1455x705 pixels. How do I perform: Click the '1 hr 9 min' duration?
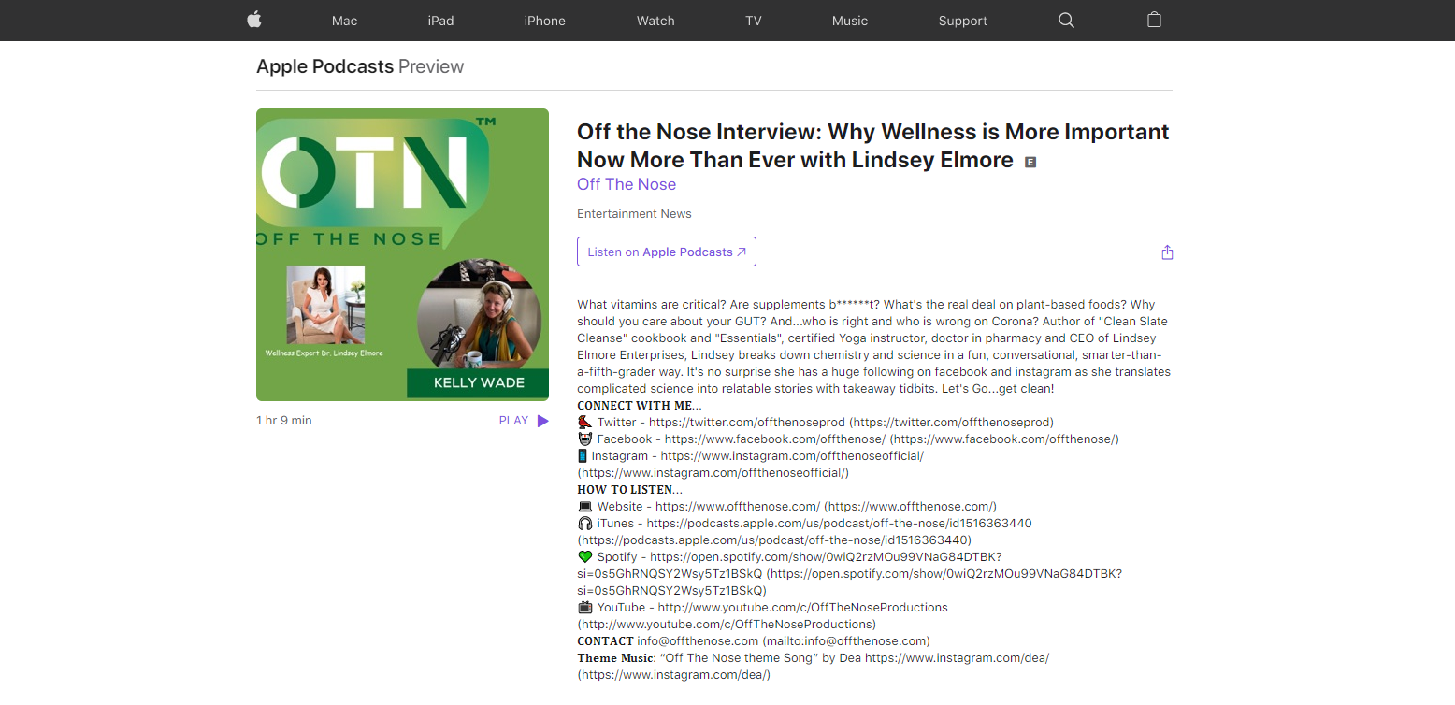(x=284, y=421)
